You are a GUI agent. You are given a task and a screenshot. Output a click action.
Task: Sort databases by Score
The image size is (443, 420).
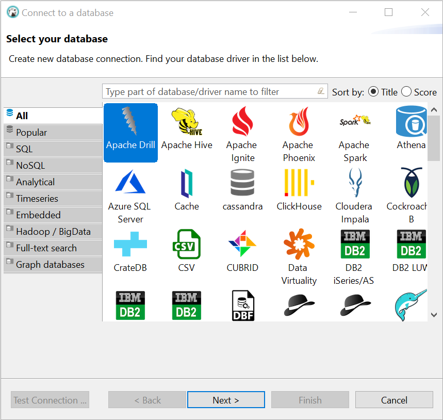coord(407,92)
